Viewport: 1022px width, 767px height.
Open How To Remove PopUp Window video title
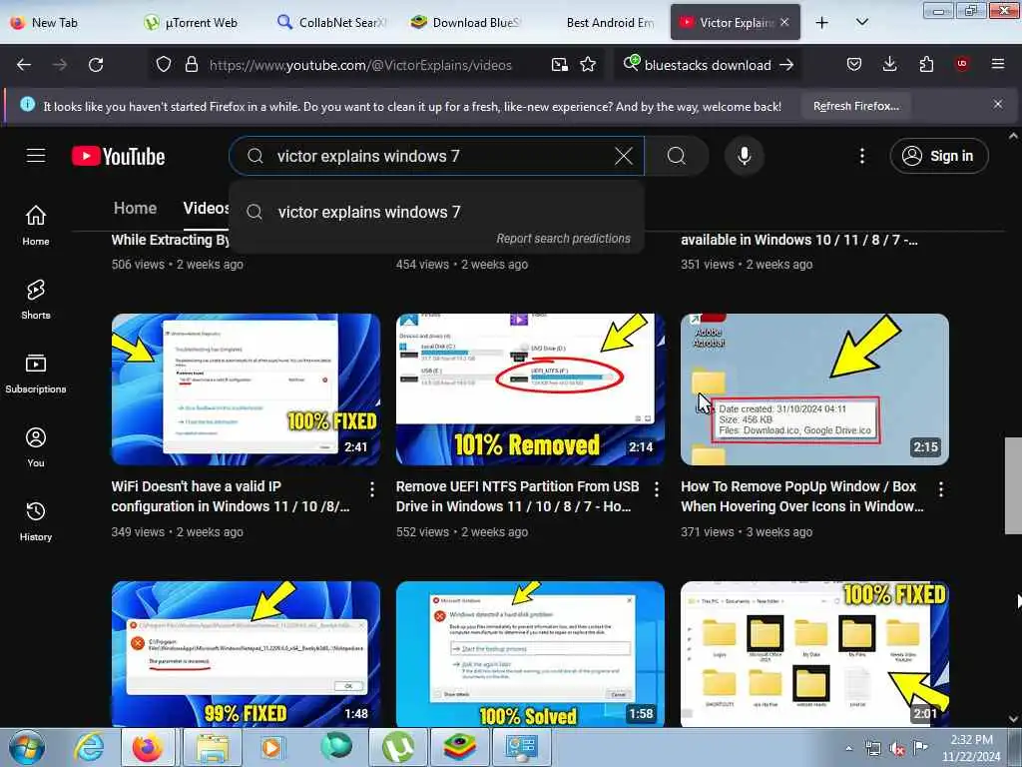click(802, 496)
